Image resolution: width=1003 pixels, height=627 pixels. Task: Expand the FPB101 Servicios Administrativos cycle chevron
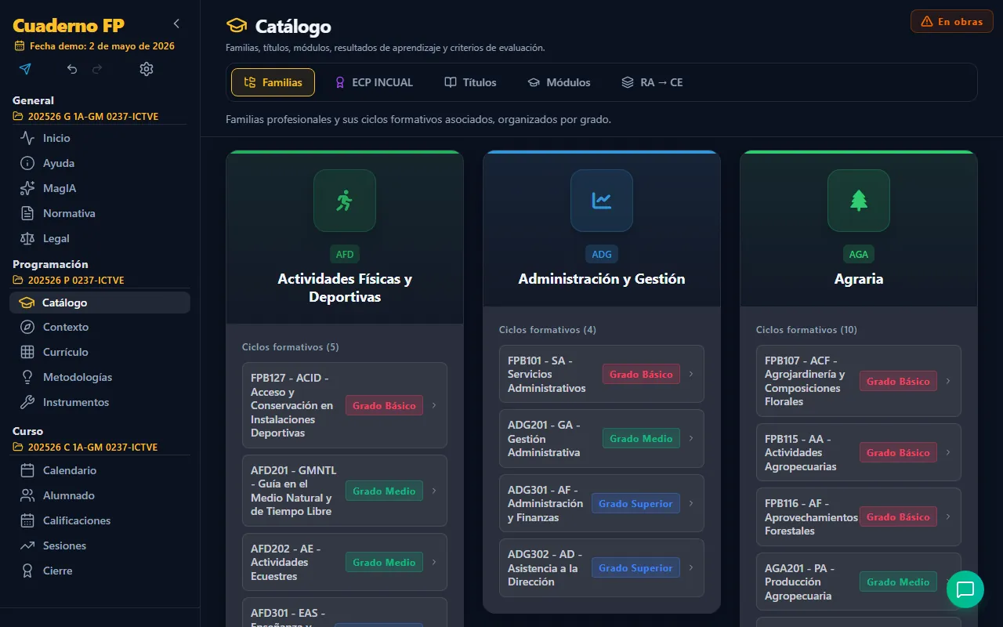[691, 374]
